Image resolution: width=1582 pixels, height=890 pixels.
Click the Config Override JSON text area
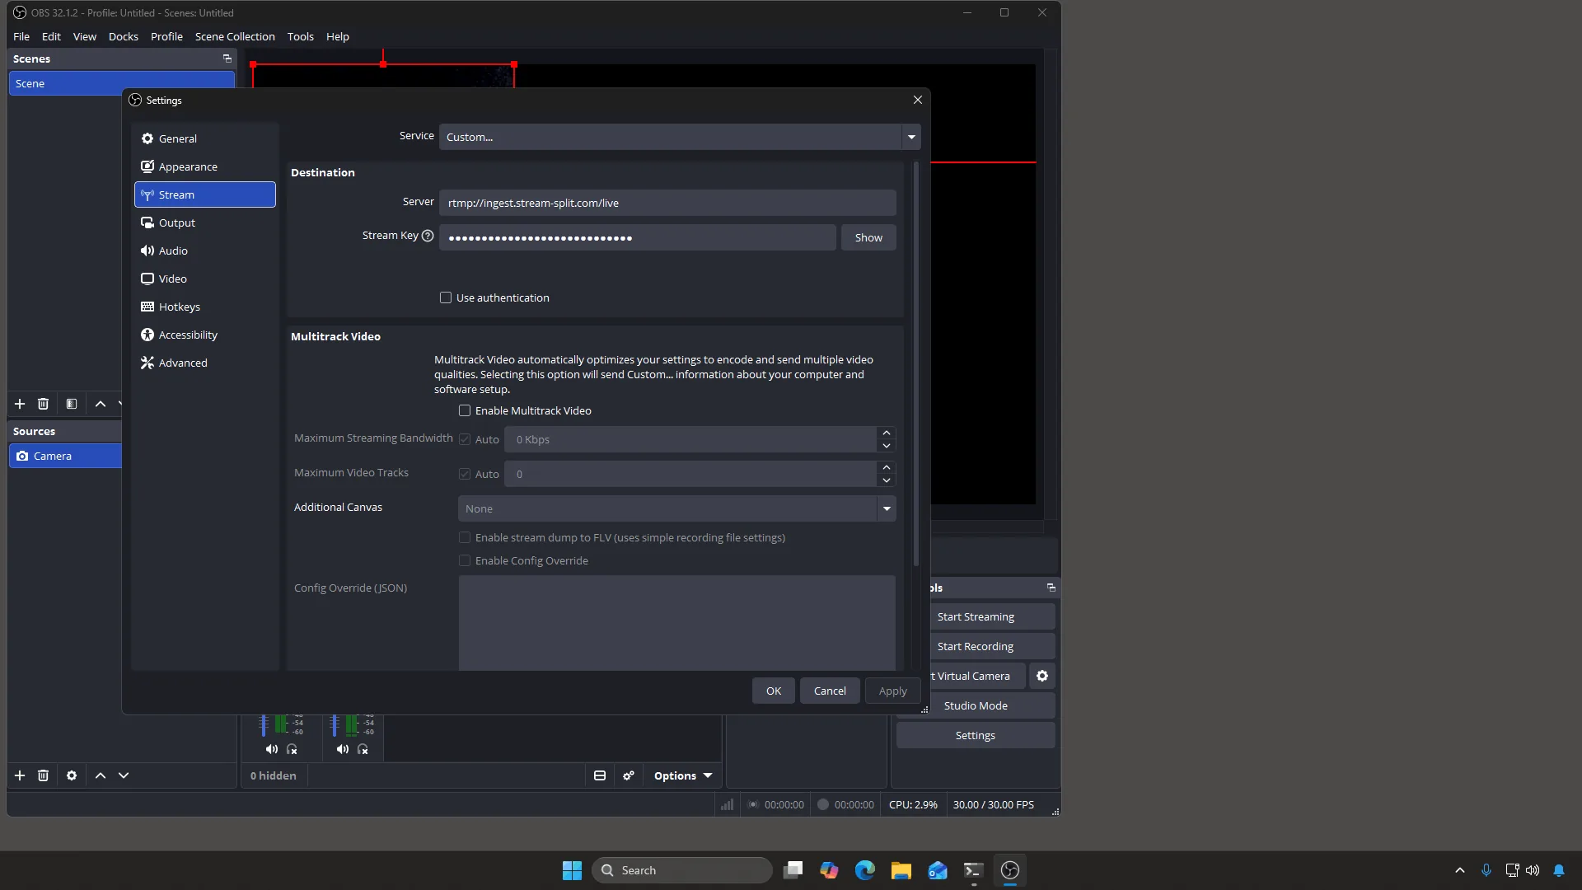676,623
